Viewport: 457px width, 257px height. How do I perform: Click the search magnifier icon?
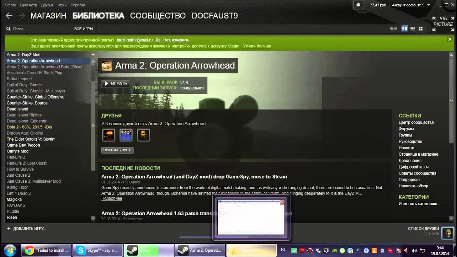(8, 29)
